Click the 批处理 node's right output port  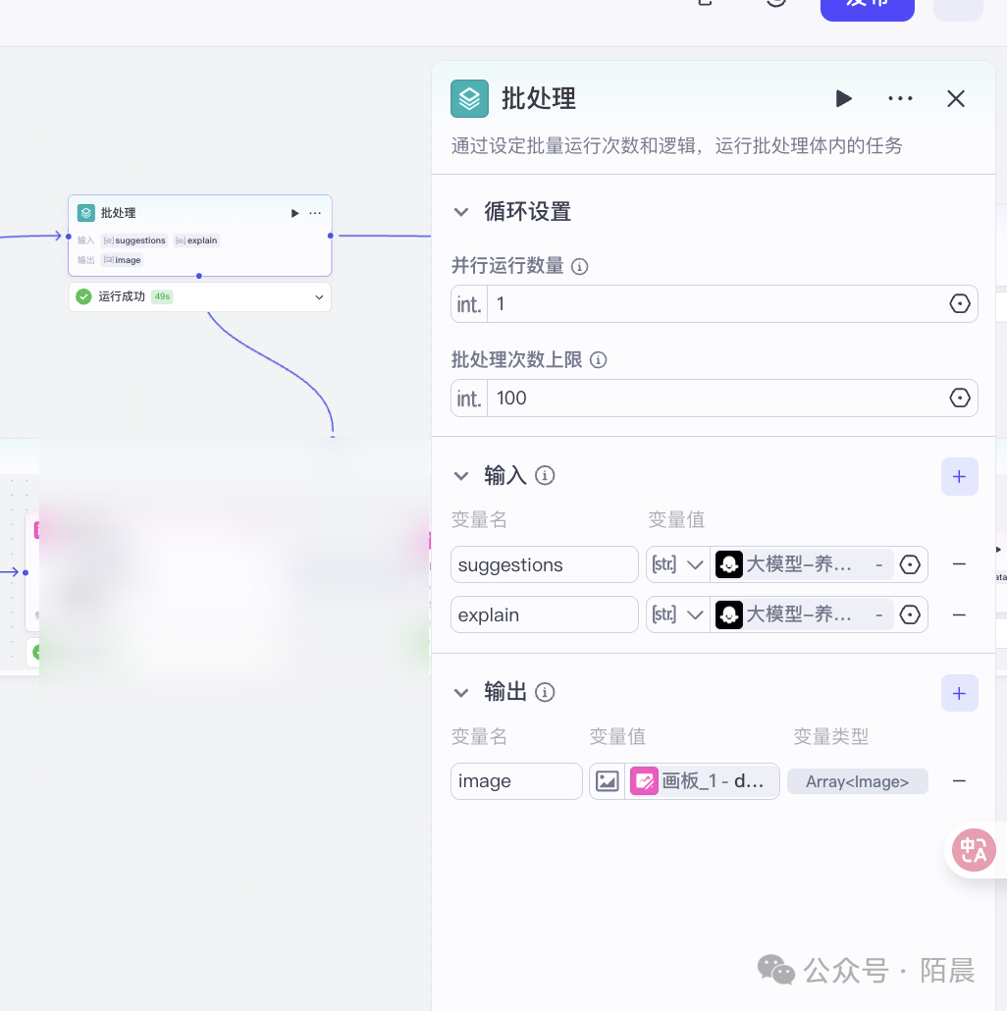pyautogui.click(x=331, y=236)
